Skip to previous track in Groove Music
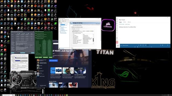 [x=141, y=45]
